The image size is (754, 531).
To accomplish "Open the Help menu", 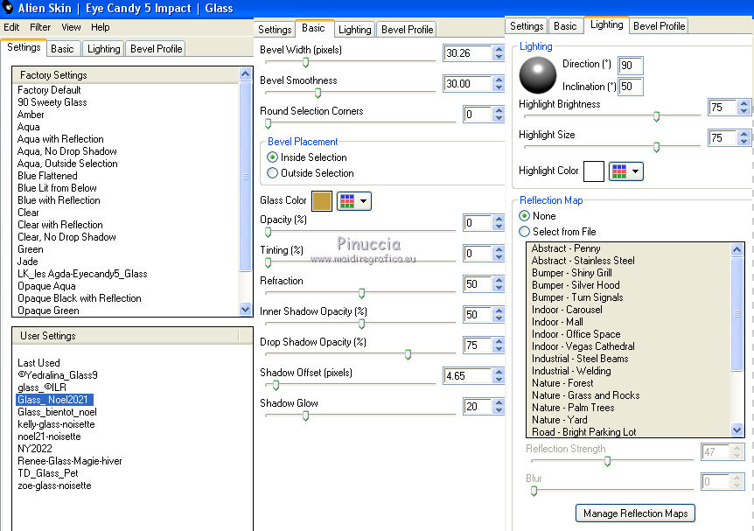I will 101,27.
